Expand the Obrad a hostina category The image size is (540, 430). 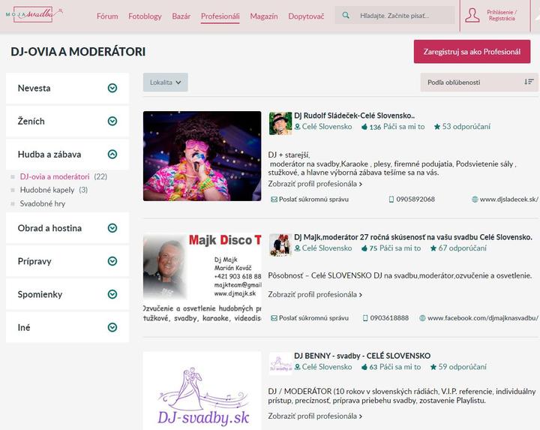112,228
